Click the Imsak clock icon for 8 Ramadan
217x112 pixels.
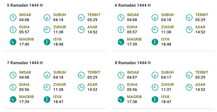(121, 75)
